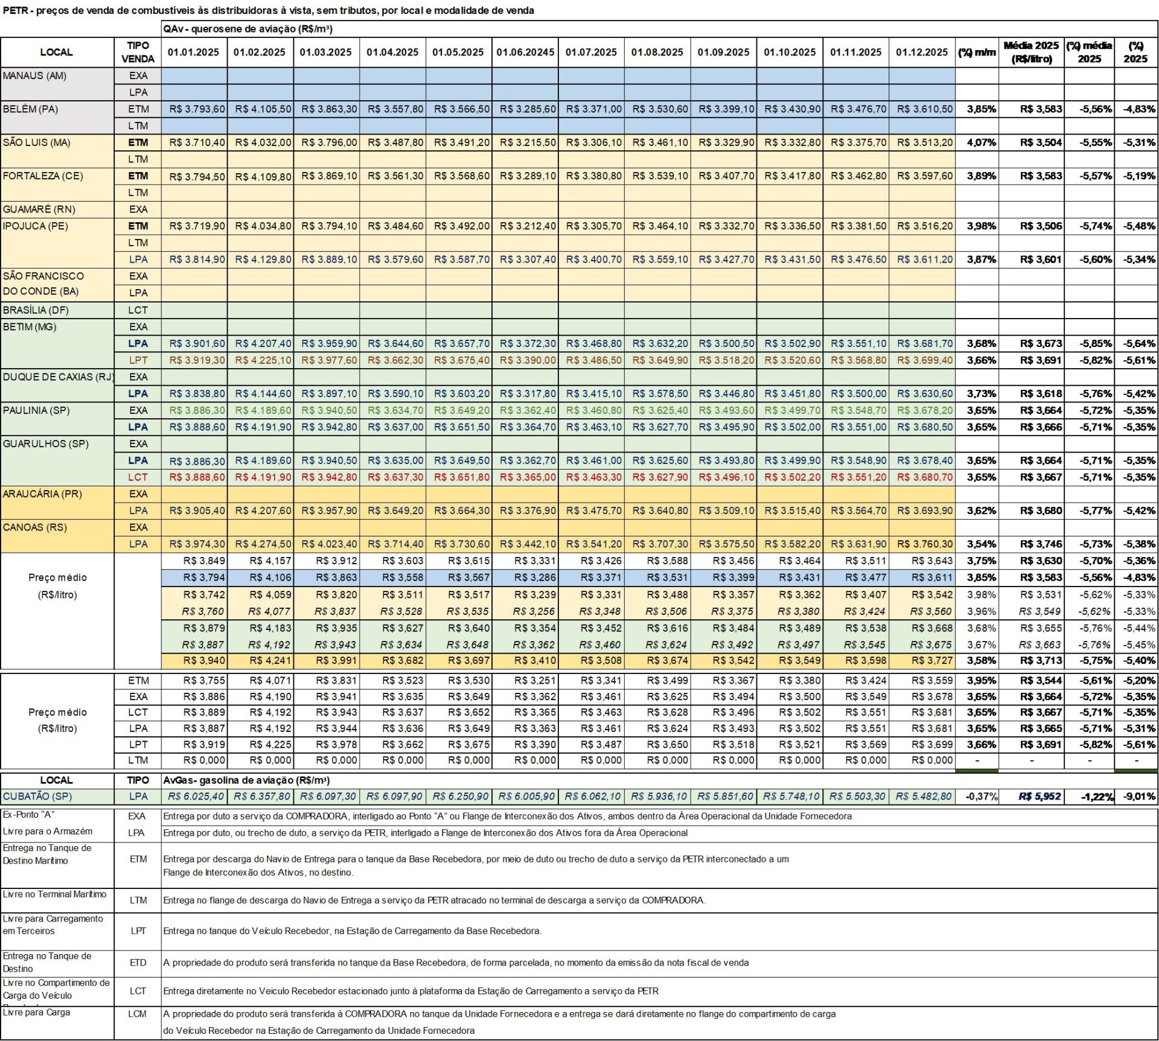Click Cubatão yearly change -9,01% cell
The image size is (1159, 1041).
(x=1138, y=797)
